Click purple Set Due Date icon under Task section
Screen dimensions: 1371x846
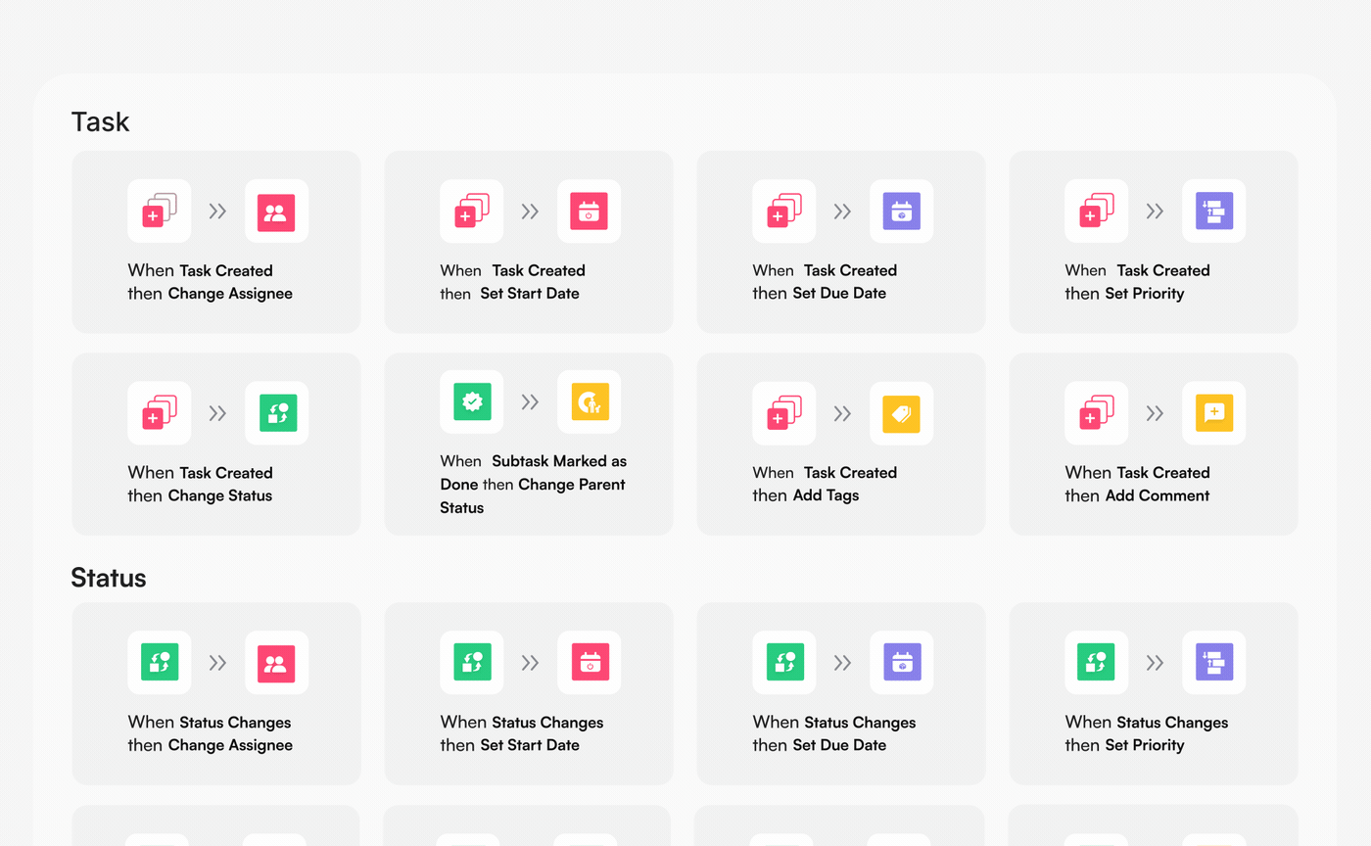(x=901, y=211)
